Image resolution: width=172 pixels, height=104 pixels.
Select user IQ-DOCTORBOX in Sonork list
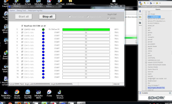coord(153,23)
